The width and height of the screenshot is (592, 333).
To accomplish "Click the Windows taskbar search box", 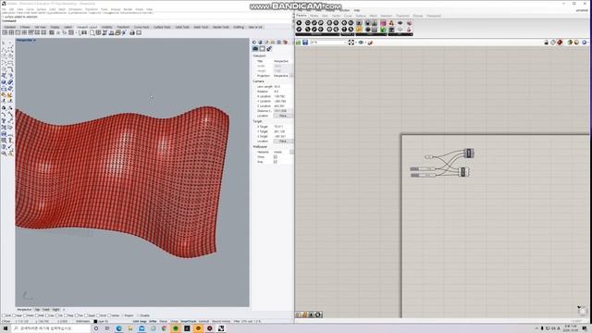I will point(51,328).
